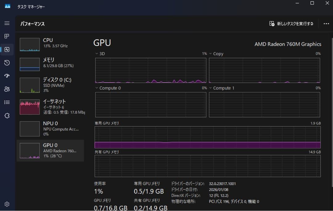The image size is (333, 211).
Task: Switch to the CPU performance tab
Action: (x=49, y=43)
